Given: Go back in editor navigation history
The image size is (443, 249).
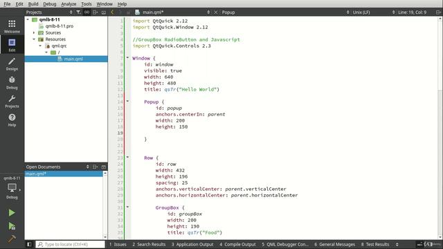Looking at the screenshot, I should point(112,12).
